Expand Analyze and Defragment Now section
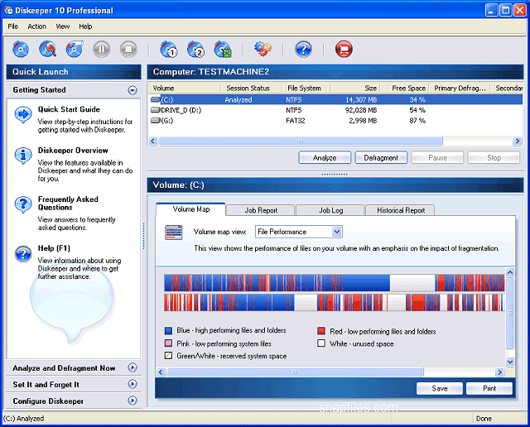The image size is (530, 427). 132,367
